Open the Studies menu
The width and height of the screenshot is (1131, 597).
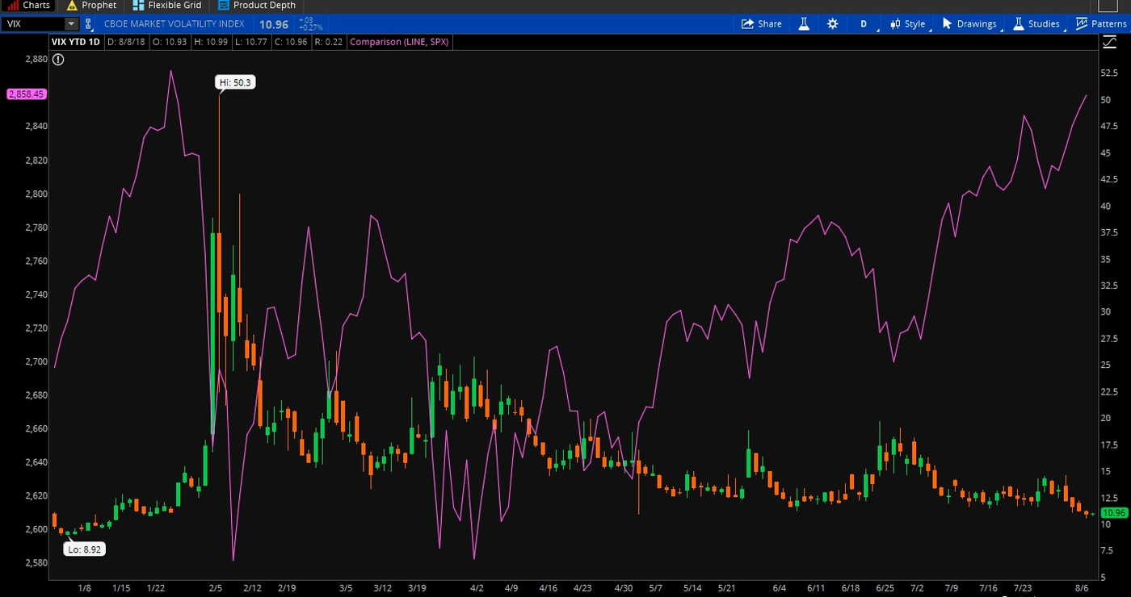coord(1036,24)
